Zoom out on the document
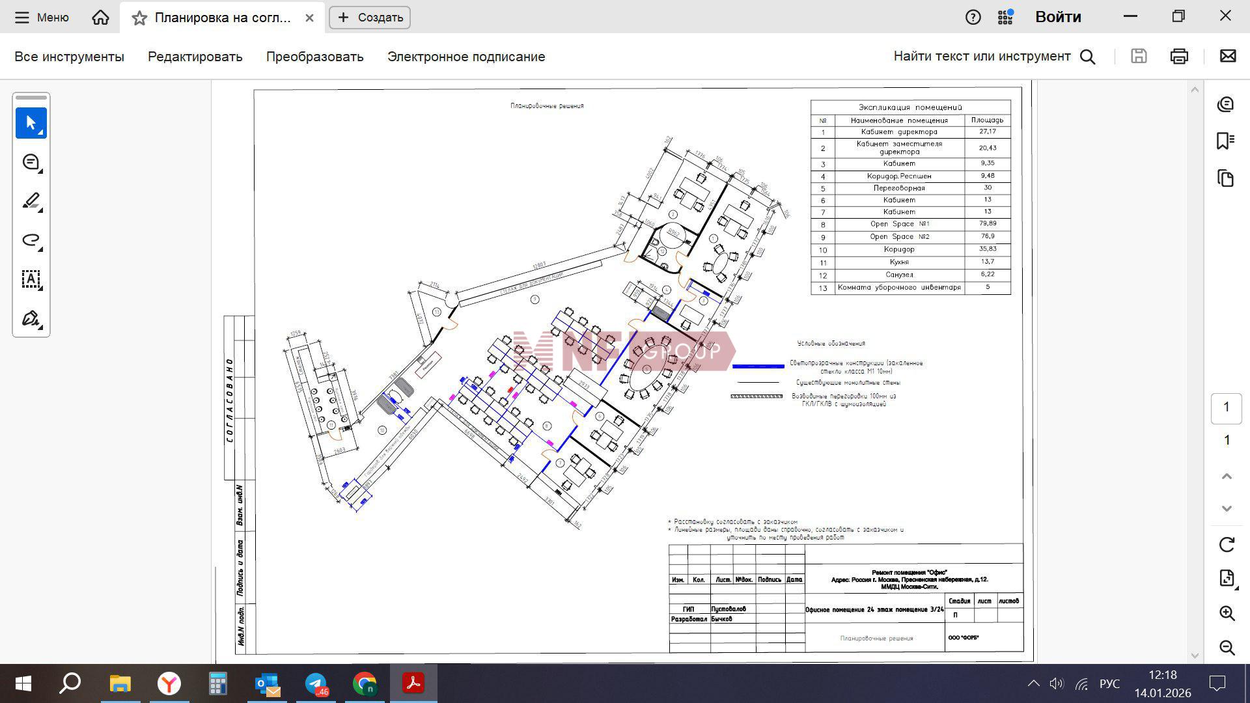The height and width of the screenshot is (703, 1250). [x=1227, y=648]
